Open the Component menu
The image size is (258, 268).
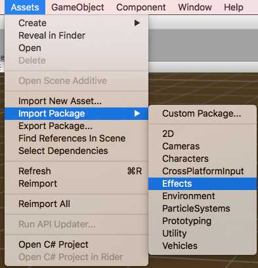pos(141,7)
